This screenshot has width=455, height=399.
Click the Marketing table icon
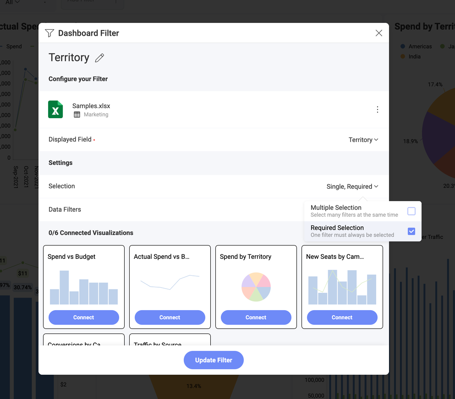click(77, 115)
